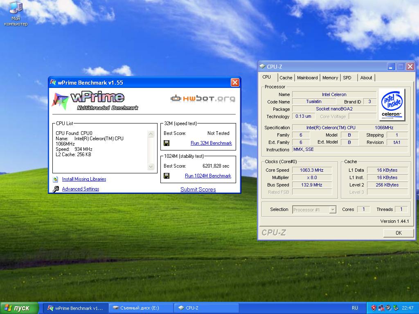419x314 pixels.
Task: Click the wPrime logo graphic
Action: click(95, 101)
